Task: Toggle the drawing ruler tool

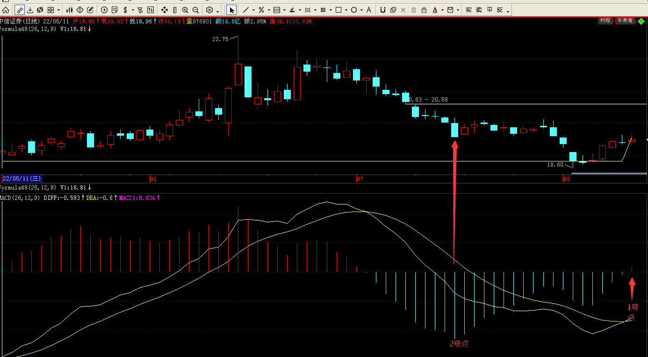Action: click(20, 10)
